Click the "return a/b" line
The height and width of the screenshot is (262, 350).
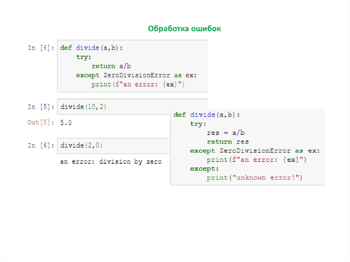111,66
